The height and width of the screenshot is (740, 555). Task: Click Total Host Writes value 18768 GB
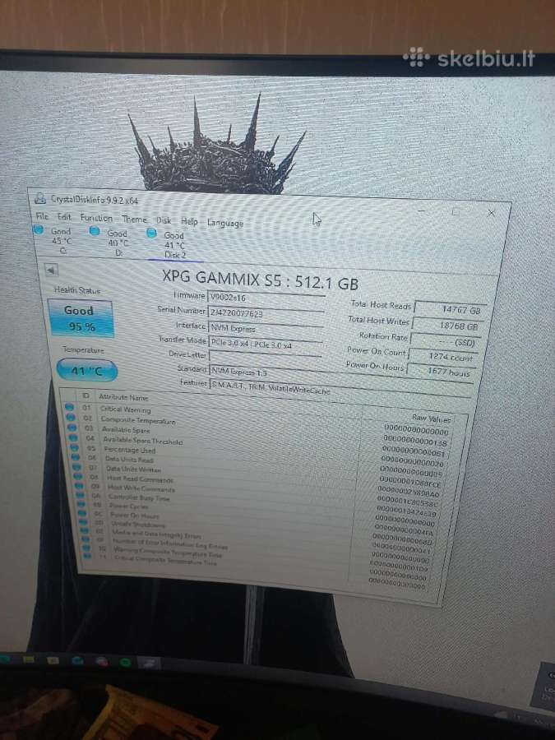(447, 325)
